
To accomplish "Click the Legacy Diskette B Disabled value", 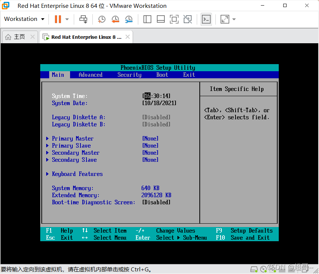I will click(156, 125).
